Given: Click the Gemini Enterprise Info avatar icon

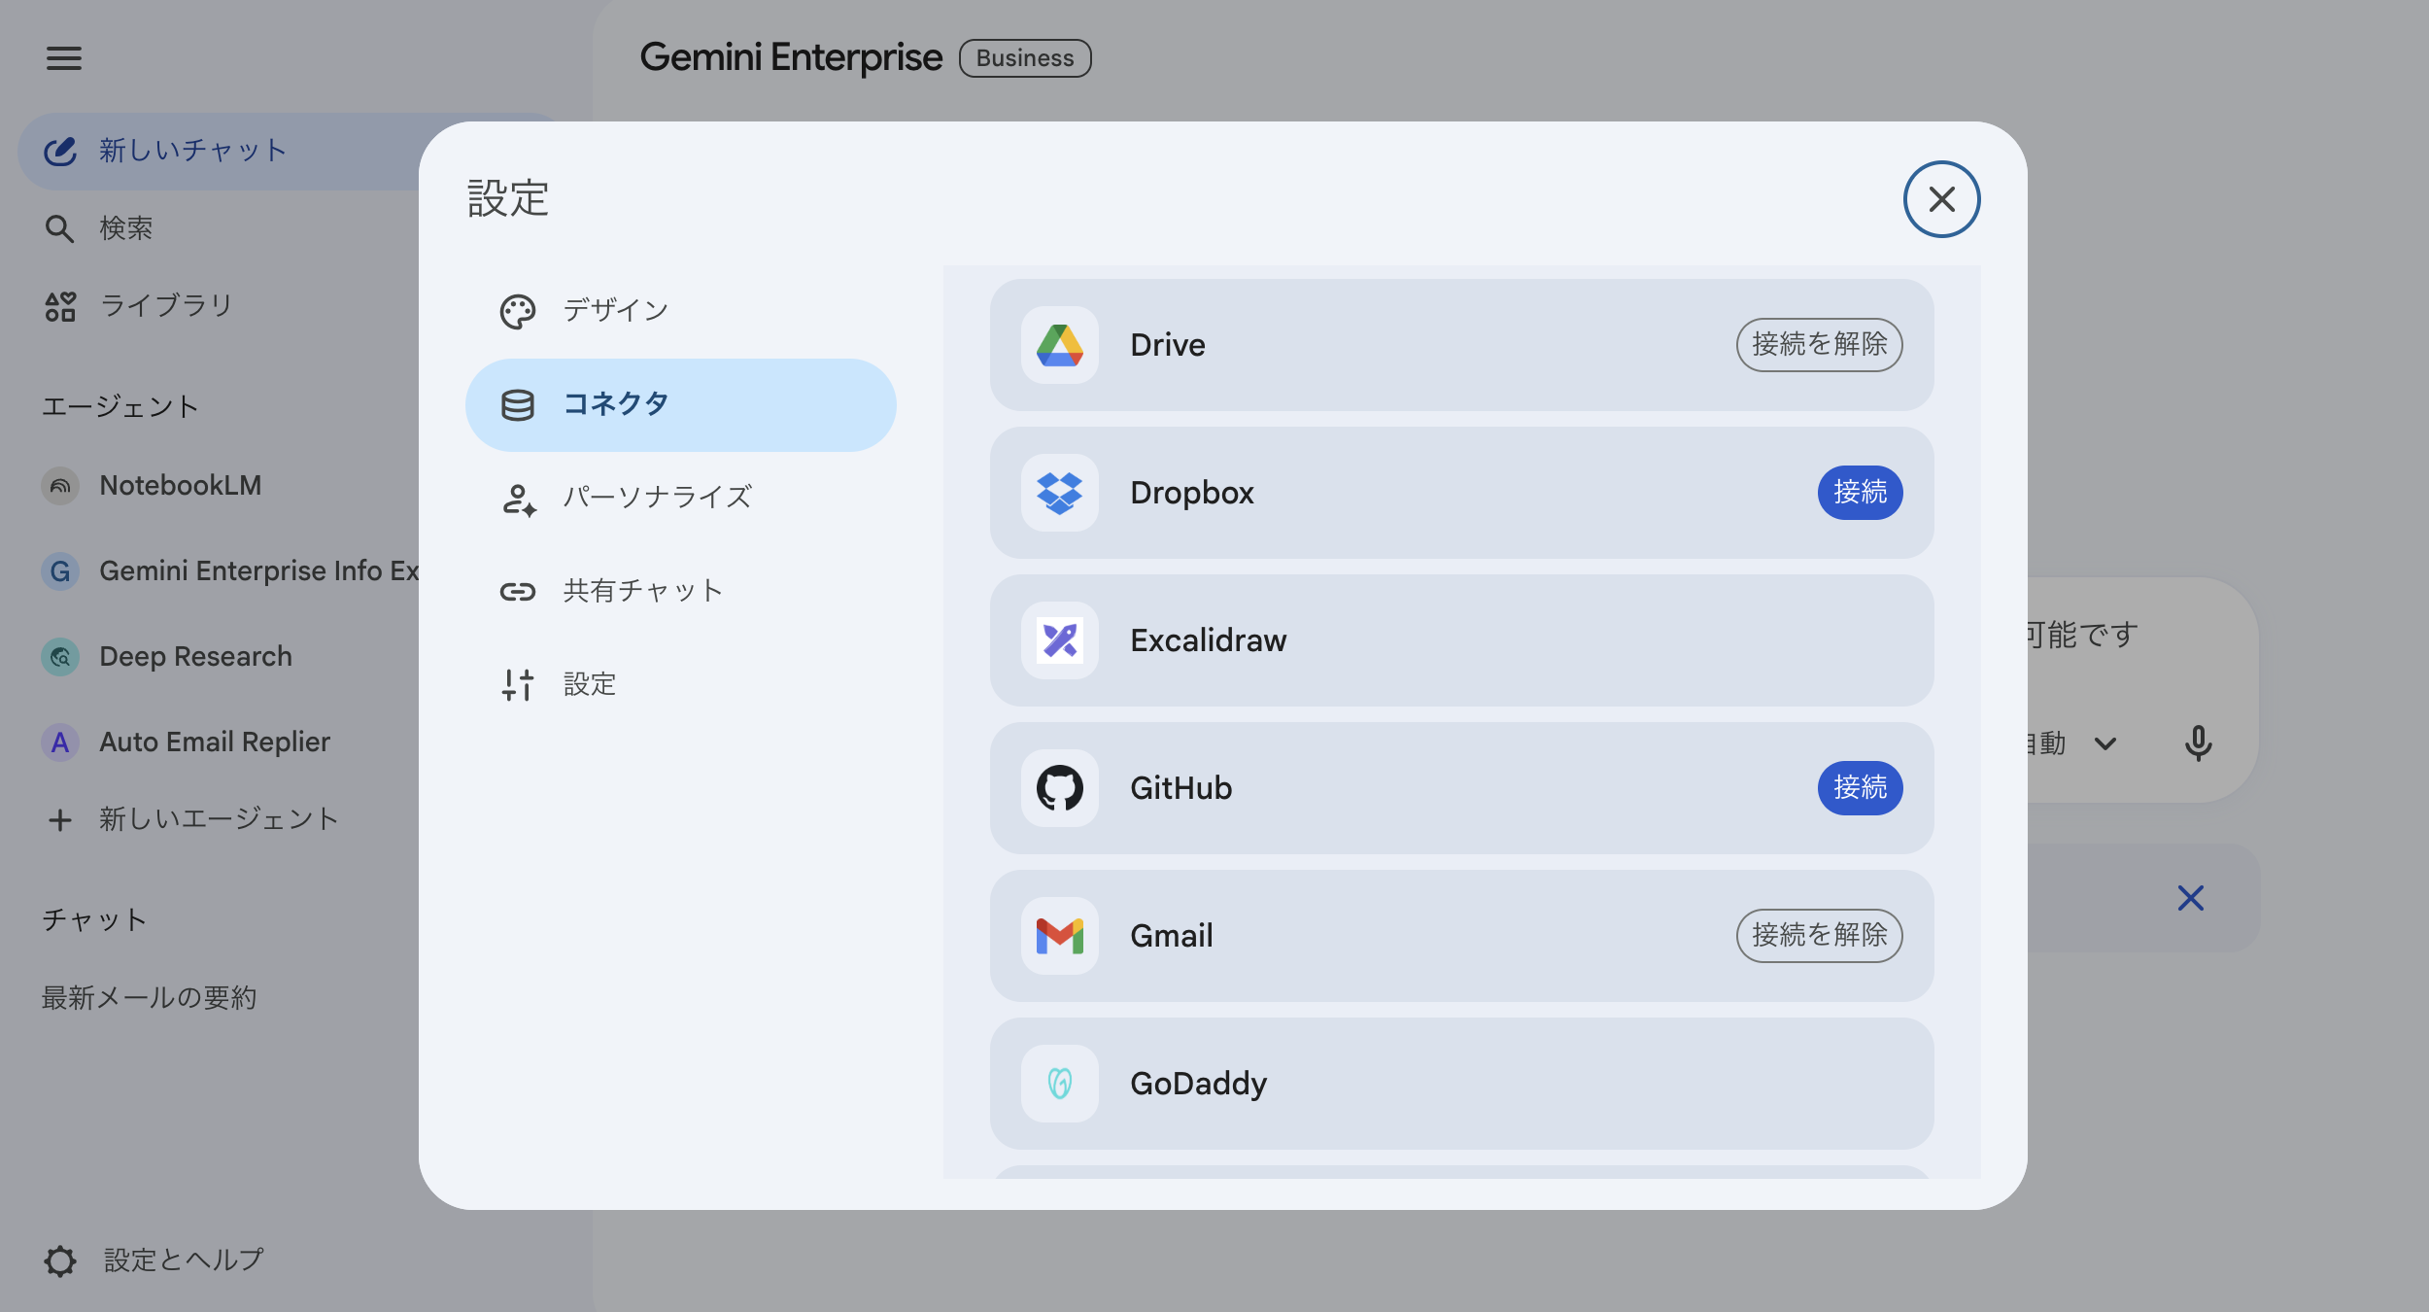Looking at the screenshot, I should click(x=60, y=571).
